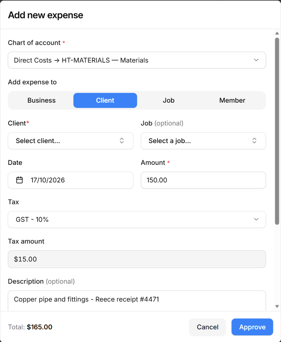Click the Description text area
The width and height of the screenshot is (281, 342).
[x=137, y=301]
